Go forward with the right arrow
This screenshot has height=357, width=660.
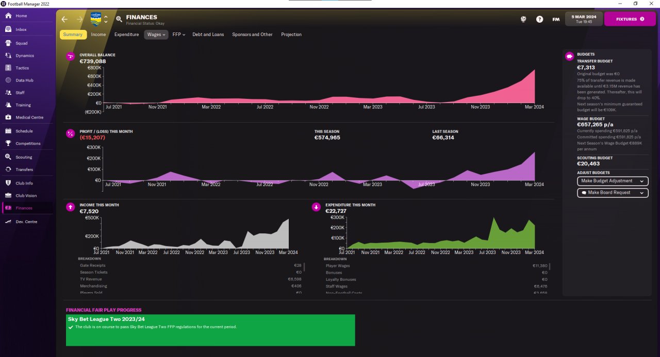tap(79, 19)
